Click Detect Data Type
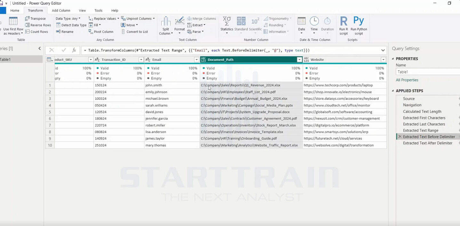 click(71, 25)
